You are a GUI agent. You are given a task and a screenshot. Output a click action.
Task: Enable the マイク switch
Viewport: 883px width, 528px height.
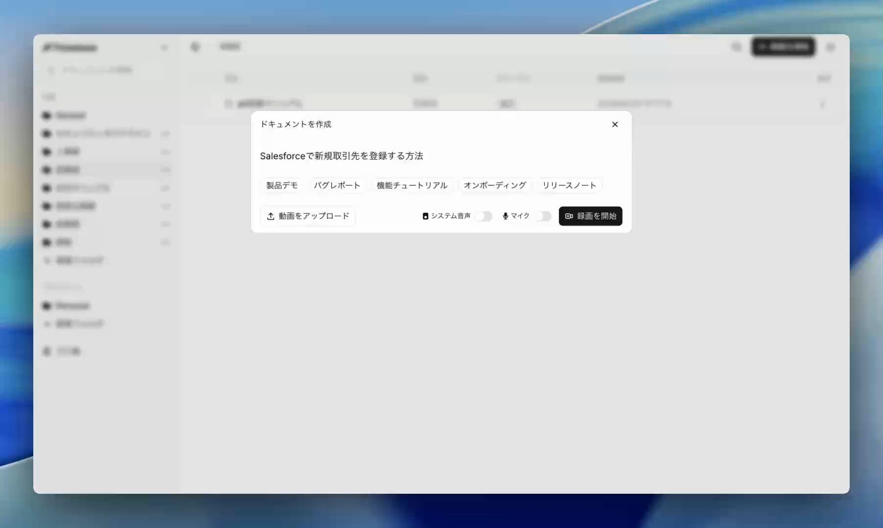click(543, 216)
